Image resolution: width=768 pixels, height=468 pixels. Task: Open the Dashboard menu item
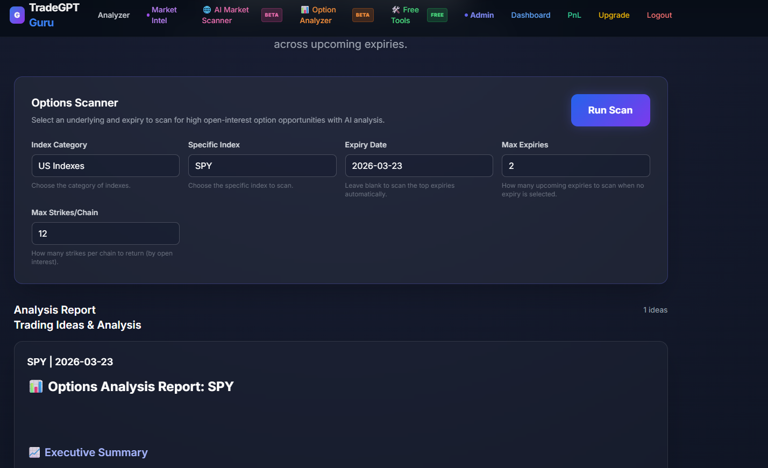[530, 15]
